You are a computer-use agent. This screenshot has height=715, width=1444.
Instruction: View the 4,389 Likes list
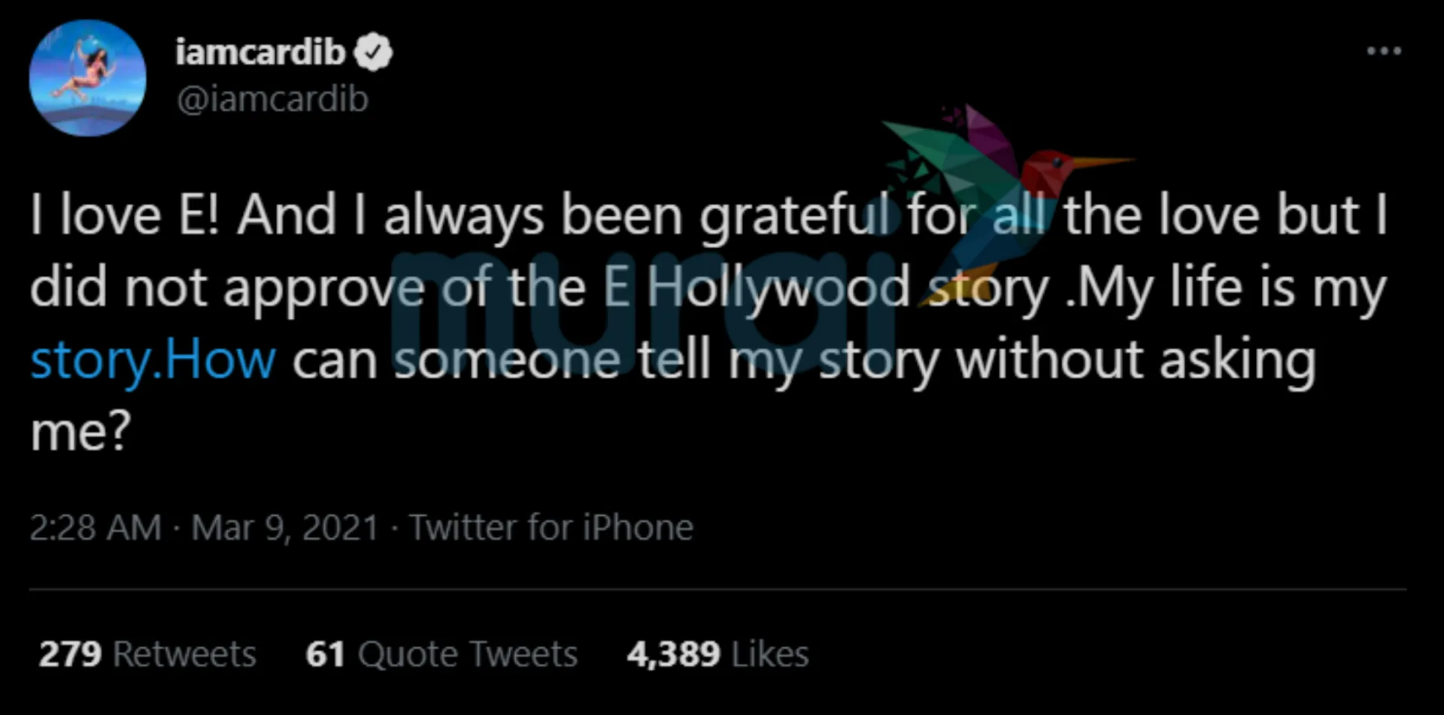click(717, 654)
